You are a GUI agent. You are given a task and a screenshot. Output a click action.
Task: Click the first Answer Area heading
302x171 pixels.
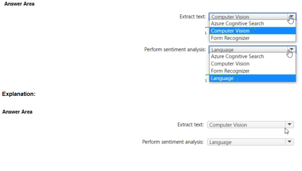point(19,4)
